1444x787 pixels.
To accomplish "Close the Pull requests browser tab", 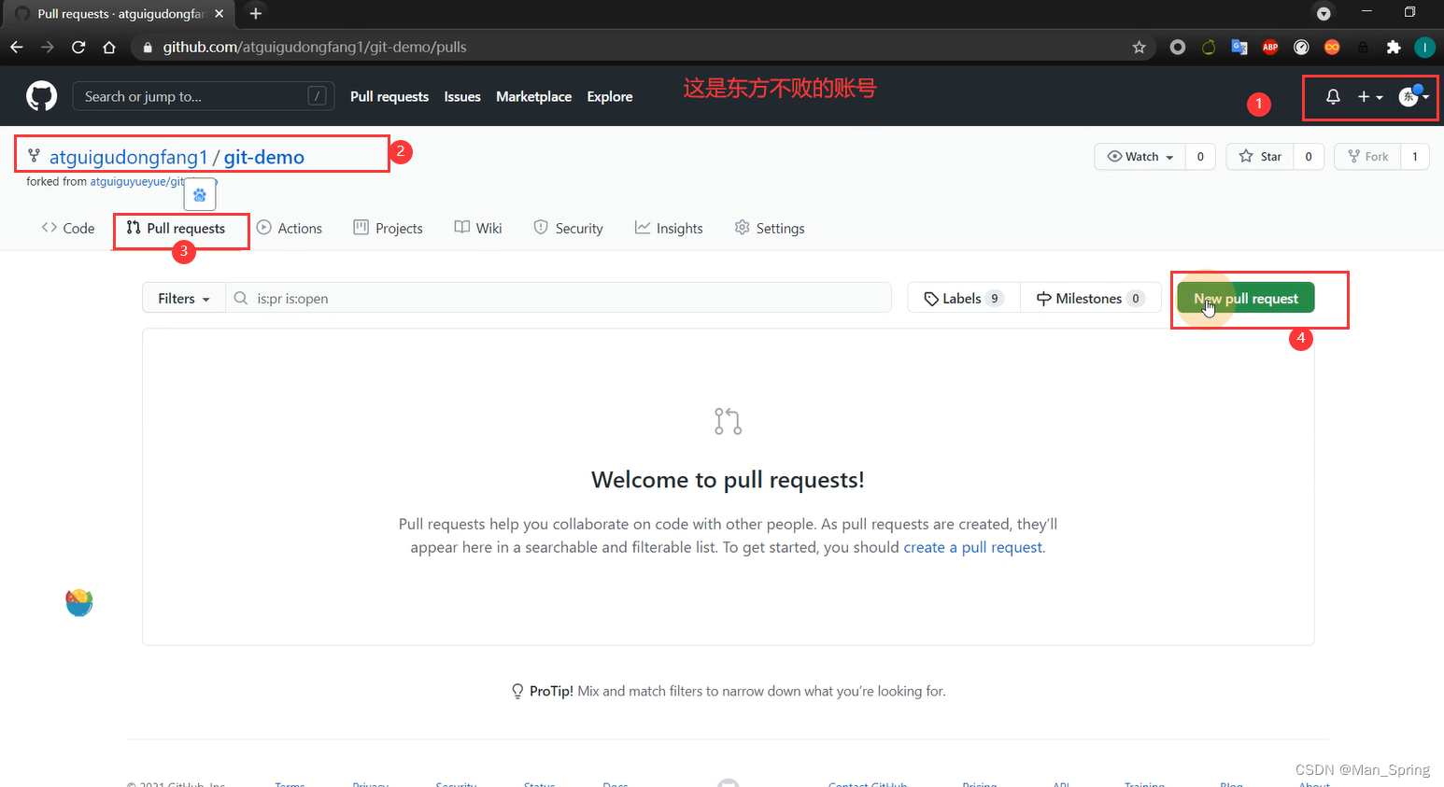I will click(219, 14).
